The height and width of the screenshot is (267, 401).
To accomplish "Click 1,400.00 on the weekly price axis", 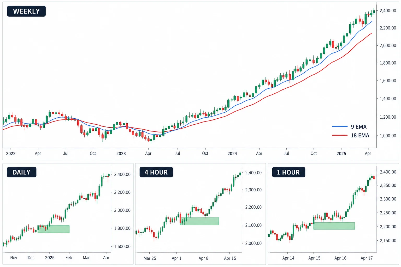I will coord(388,99).
